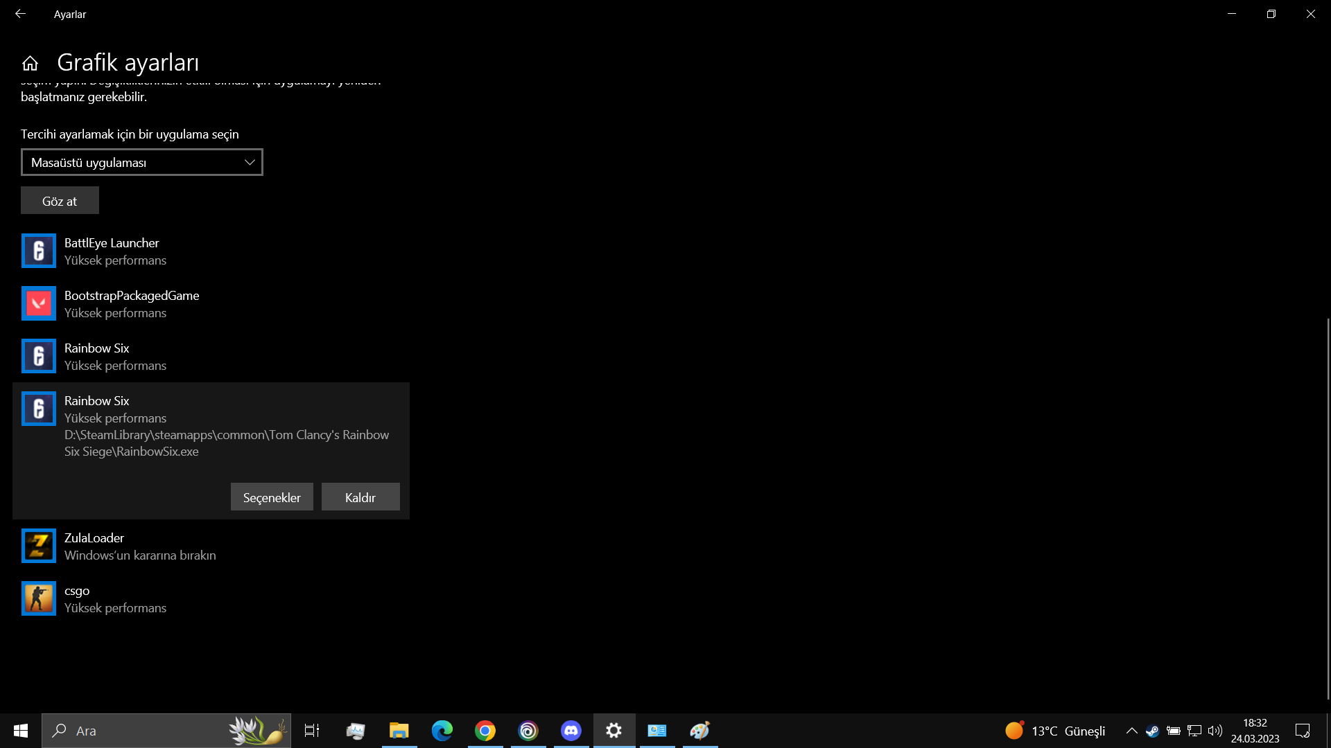This screenshot has height=748, width=1331.
Task: Click the Home icon beside Grafik ayarları
Action: pos(30,63)
